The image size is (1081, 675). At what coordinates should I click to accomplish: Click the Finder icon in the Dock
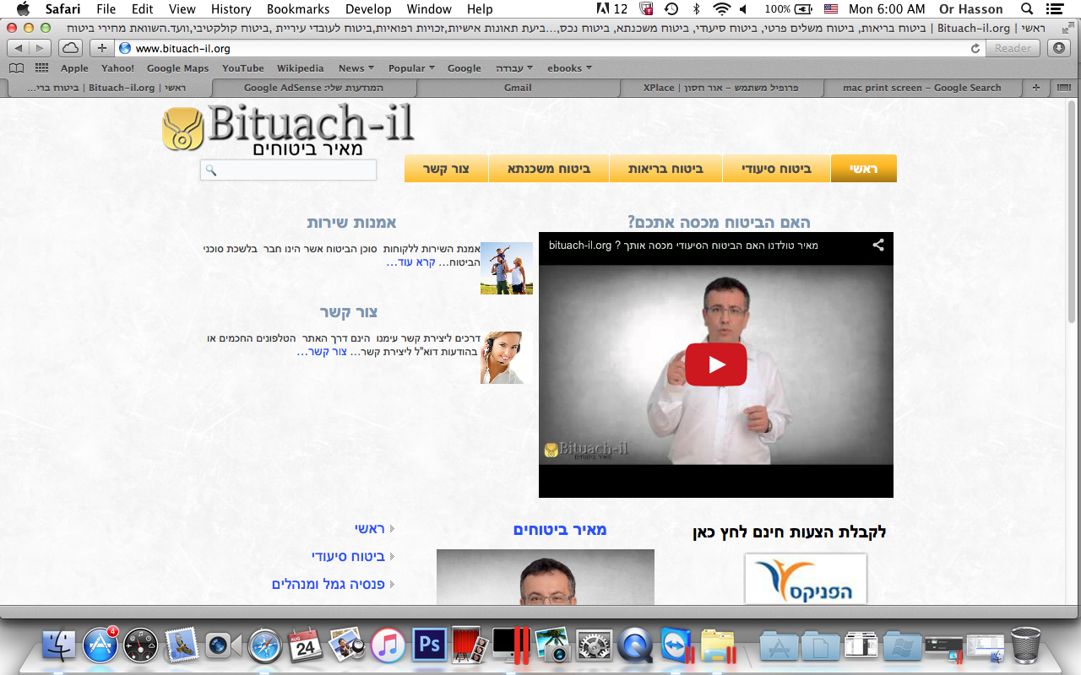58,645
